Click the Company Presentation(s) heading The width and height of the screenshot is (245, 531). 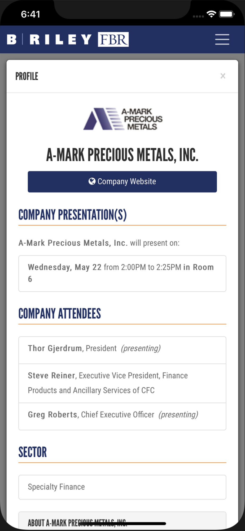tap(72, 215)
